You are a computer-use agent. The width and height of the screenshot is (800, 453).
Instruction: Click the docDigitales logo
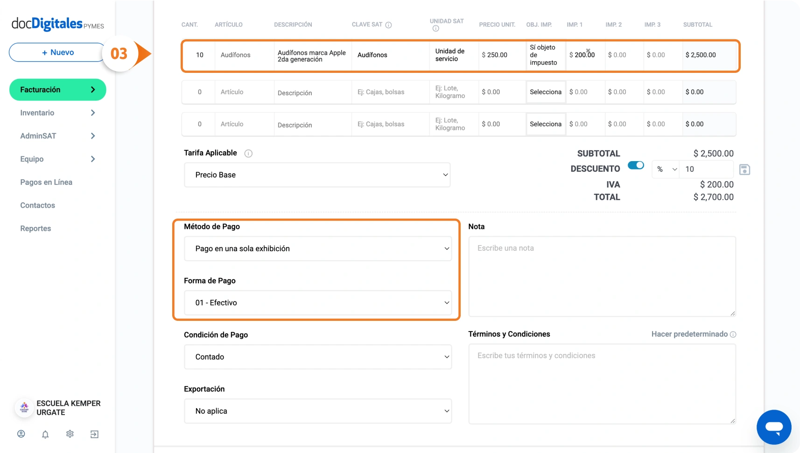[57, 23]
